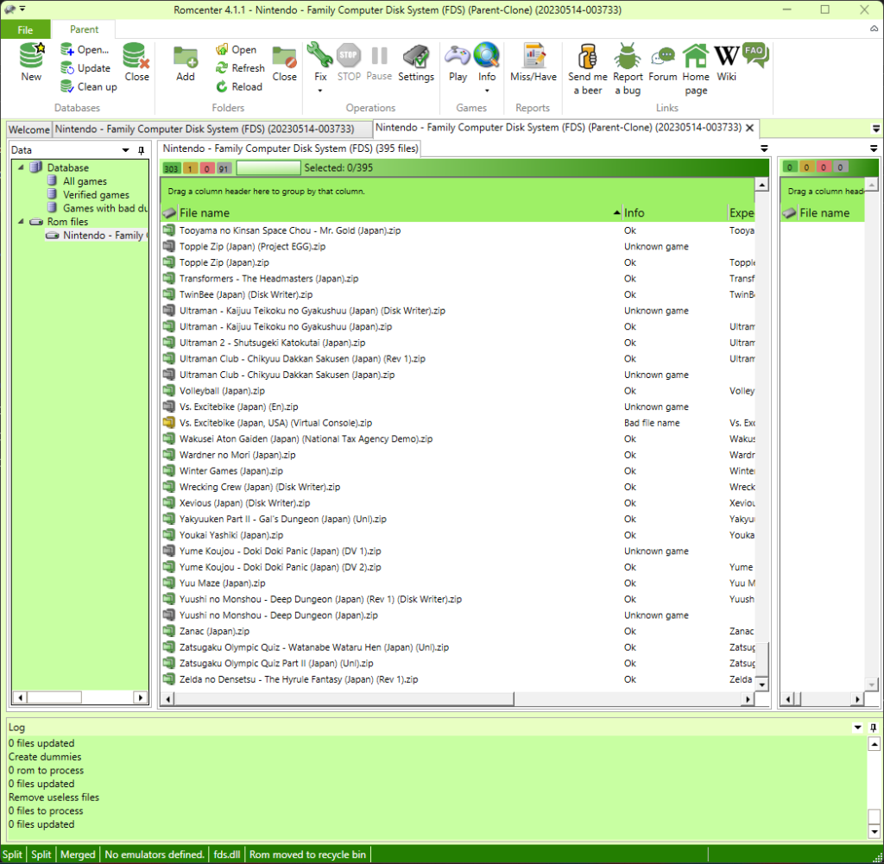Select All games tree item
This screenshot has width=884, height=864.
85,181
